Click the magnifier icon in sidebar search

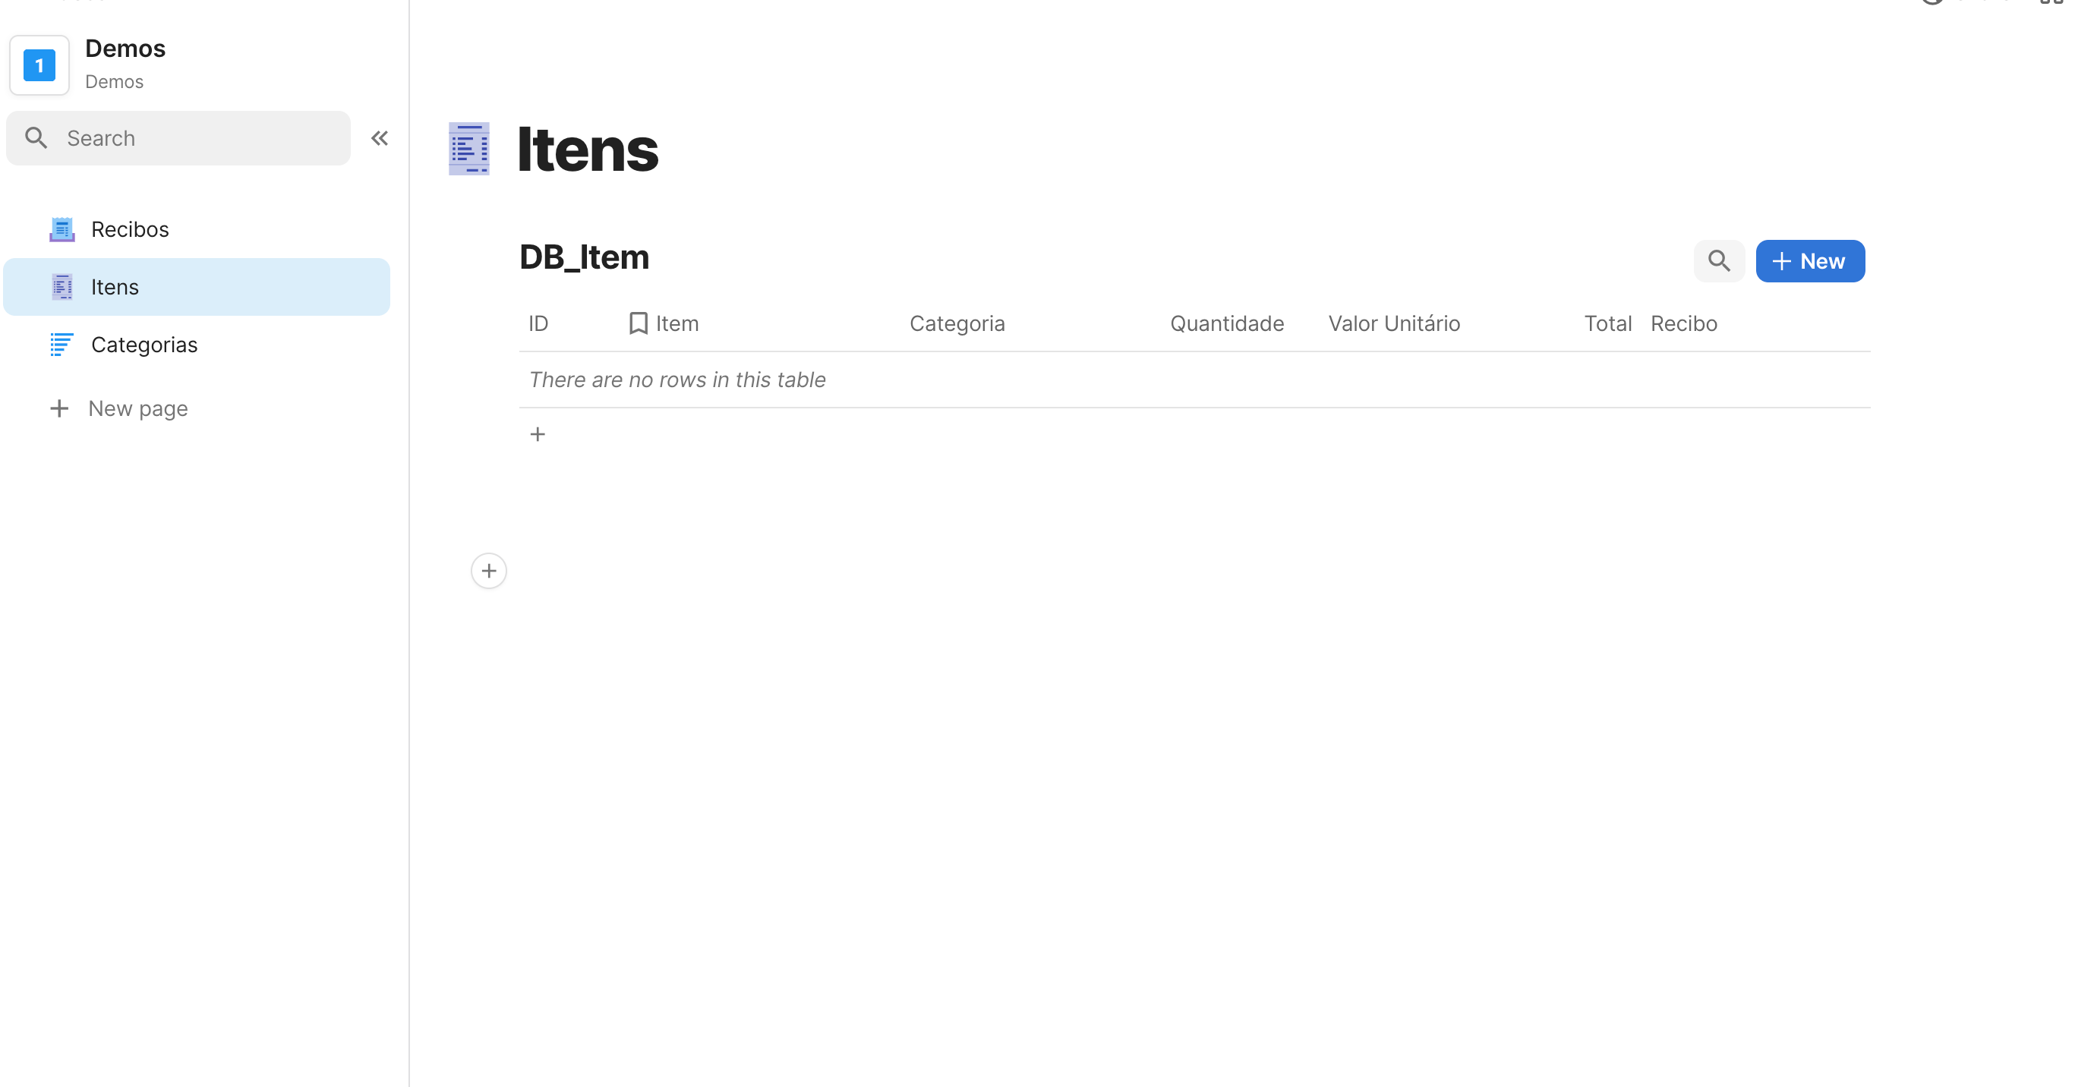pos(36,138)
